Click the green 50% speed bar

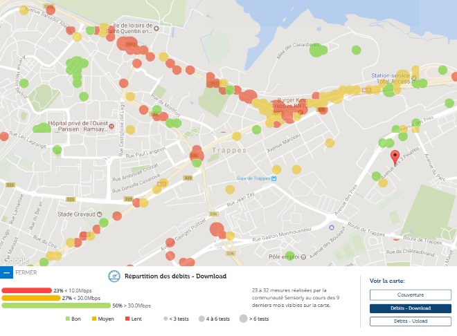[56, 306]
